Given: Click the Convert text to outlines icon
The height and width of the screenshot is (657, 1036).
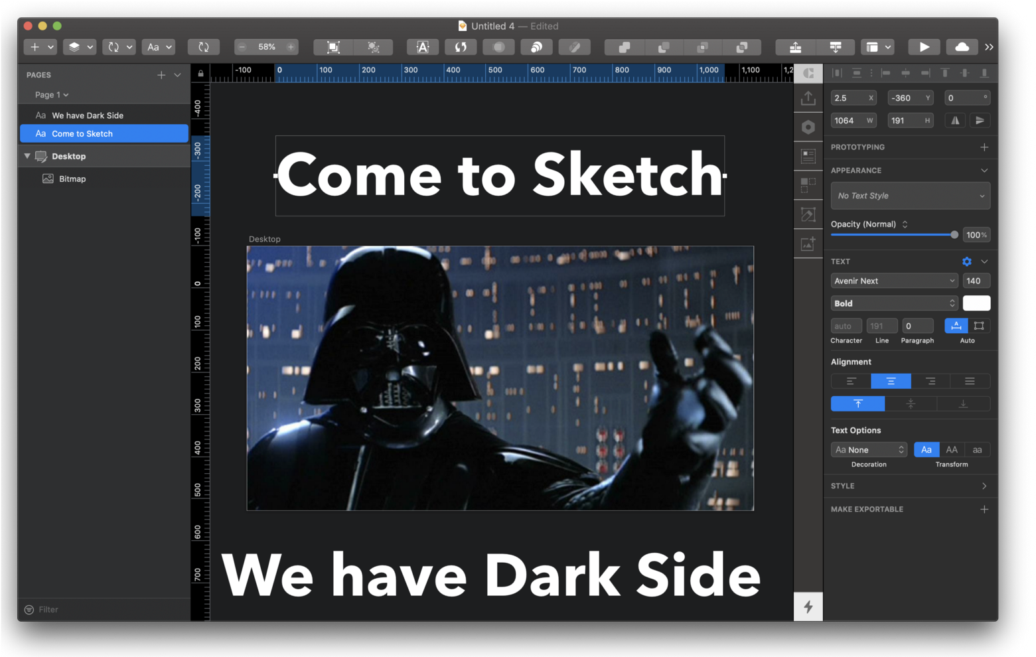Looking at the screenshot, I should tap(422, 47).
